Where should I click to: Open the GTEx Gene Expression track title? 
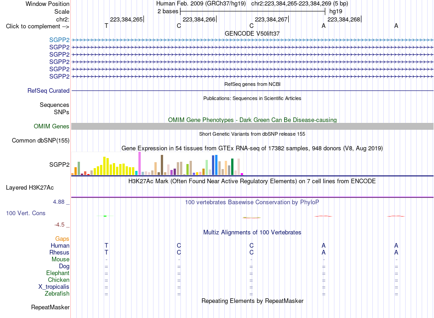(x=252, y=148)
